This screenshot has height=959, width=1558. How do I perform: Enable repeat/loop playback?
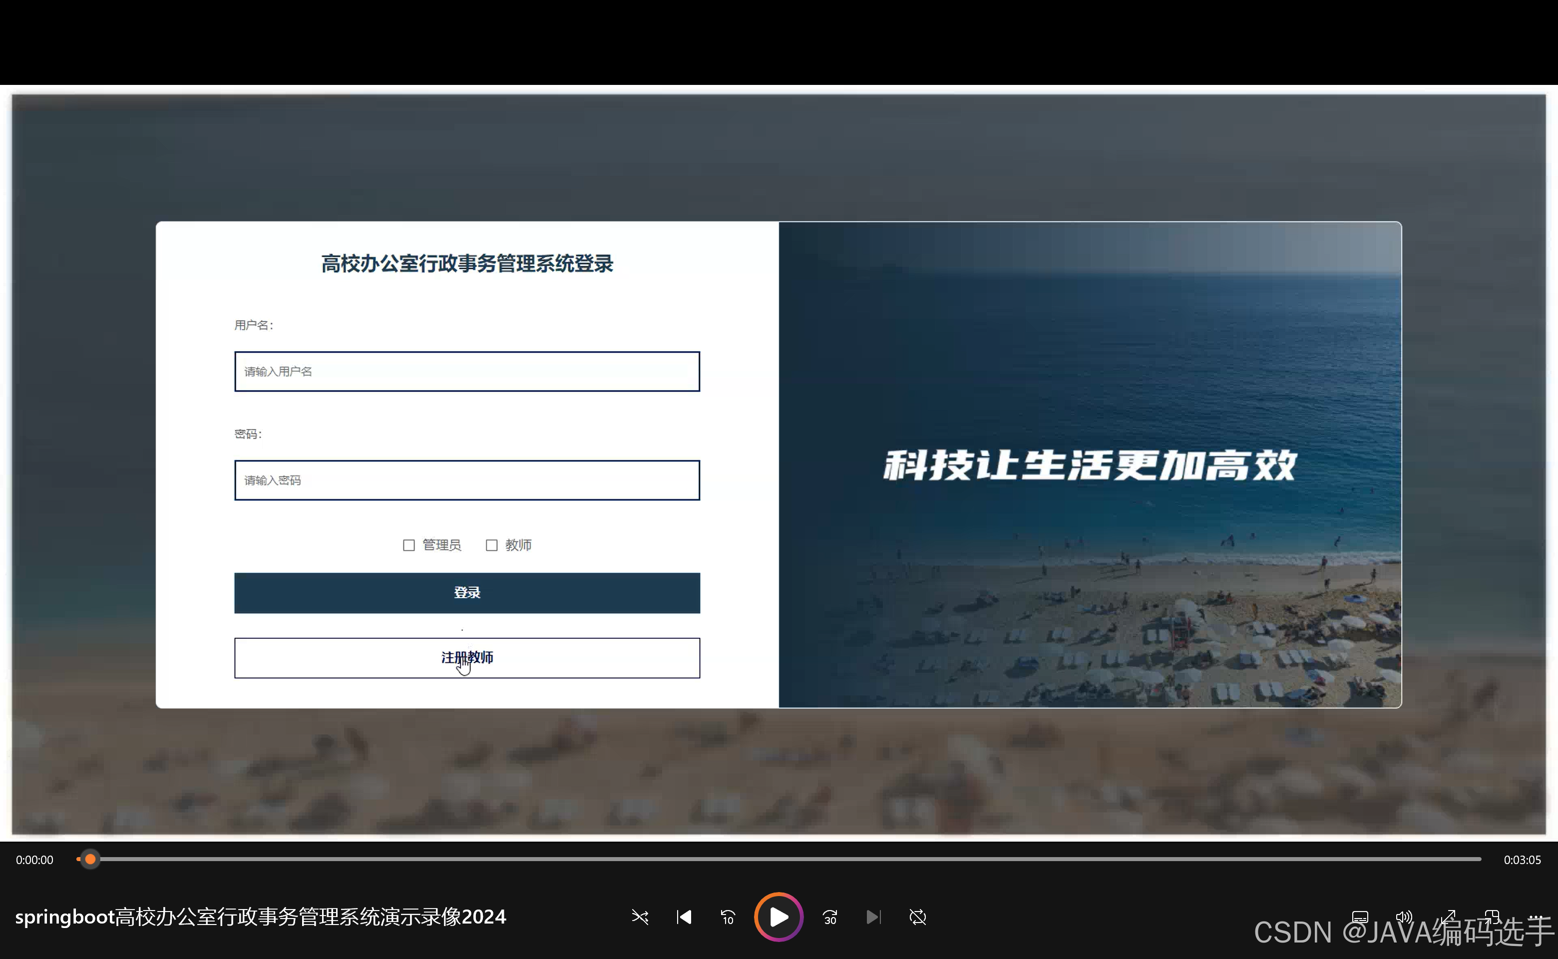917,917
